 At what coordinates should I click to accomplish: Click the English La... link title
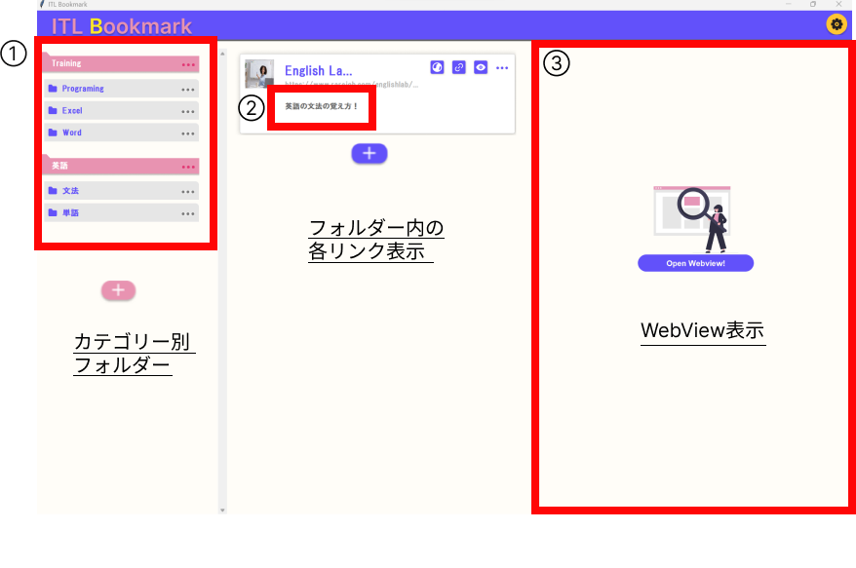(x=318, y=70)
